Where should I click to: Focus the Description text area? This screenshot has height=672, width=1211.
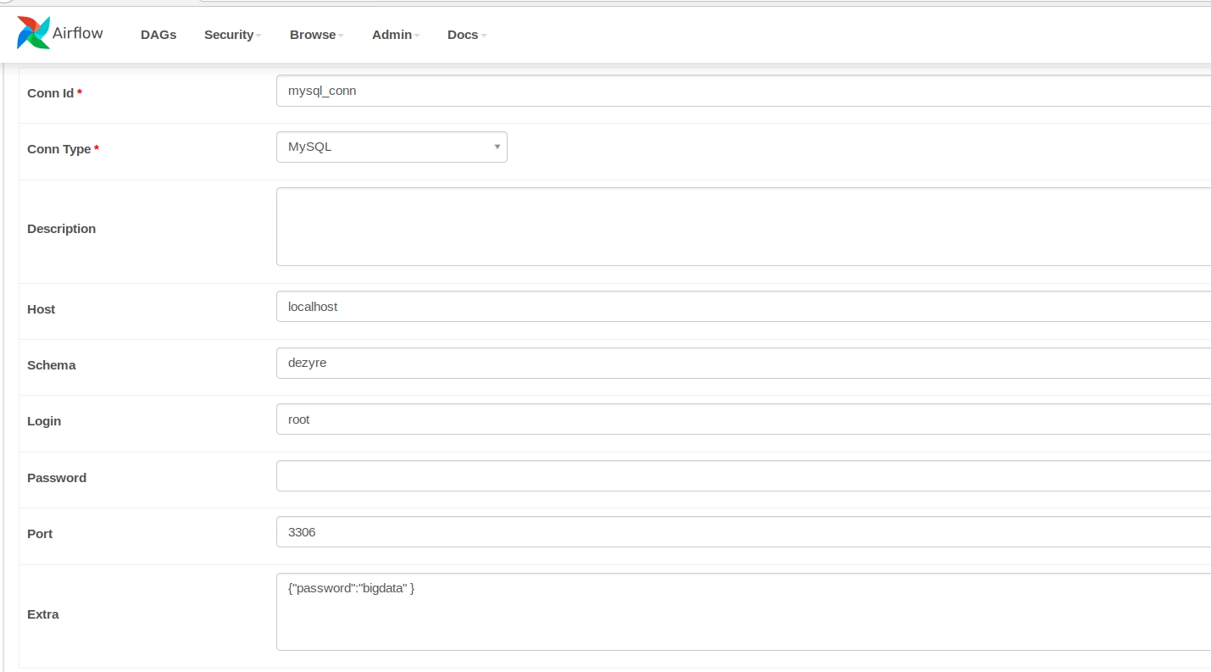click(x=742, y=227)
